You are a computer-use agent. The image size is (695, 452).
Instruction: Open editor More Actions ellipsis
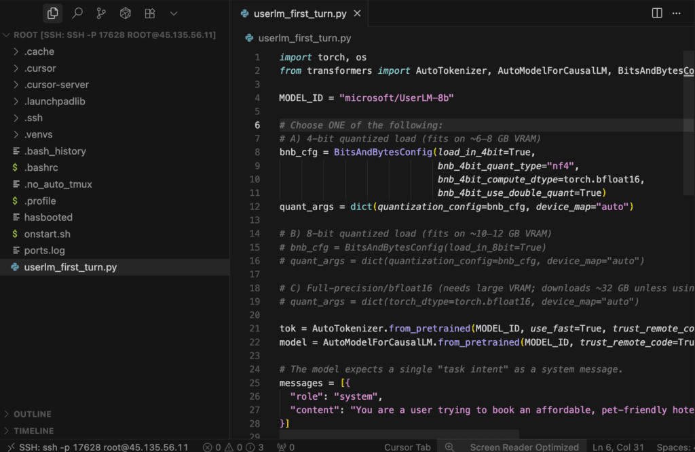[676, 13]
